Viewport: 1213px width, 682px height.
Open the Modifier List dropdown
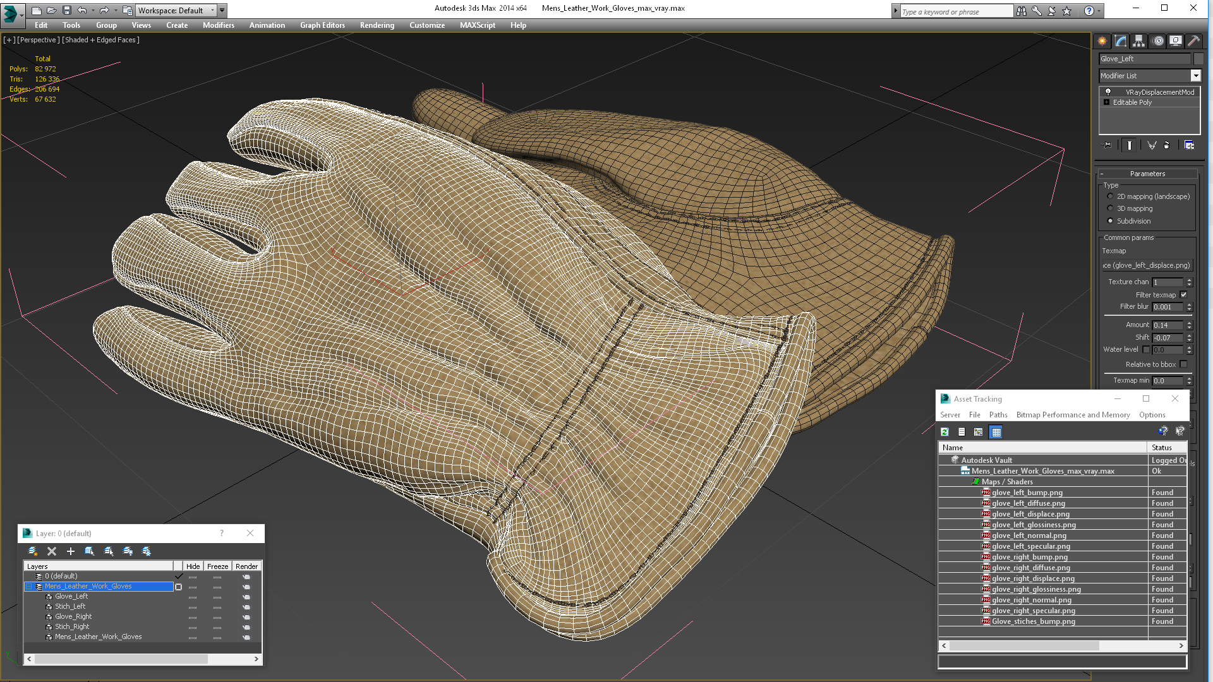(1195, 76)
